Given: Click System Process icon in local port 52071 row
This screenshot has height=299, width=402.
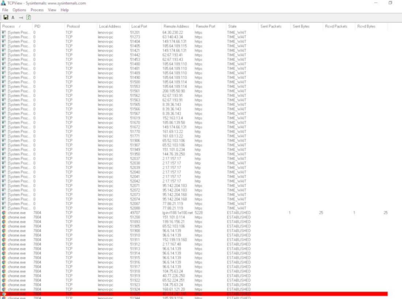Looking at the screenshot, I should tap(4, 186).
